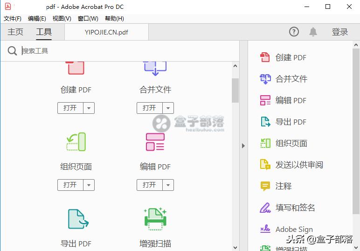Viewport: 360px width, 251px height.
Task: Click 打开 button under 组织页面
Action: coord(70,185)
